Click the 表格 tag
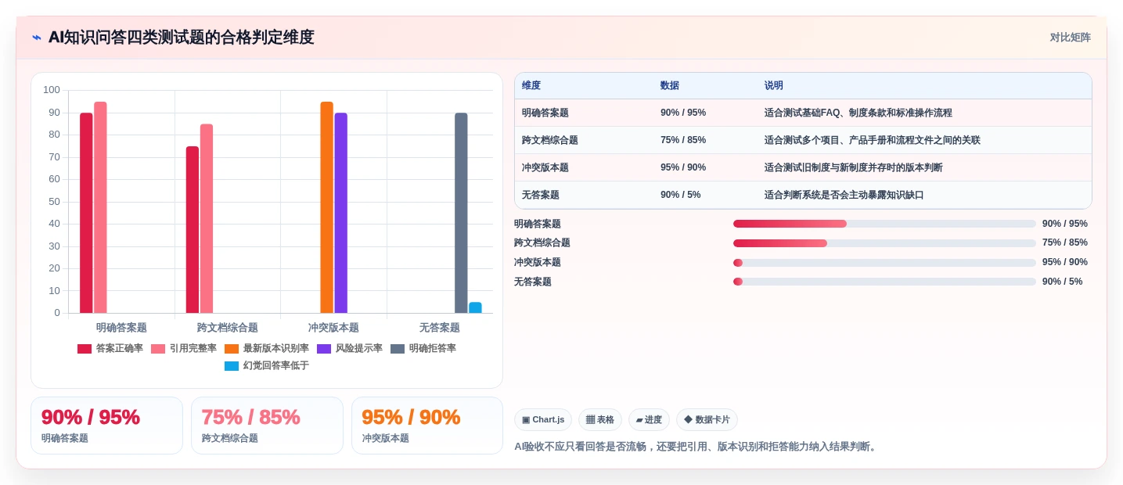This screenshot has height=485, width=1123. 600,420
